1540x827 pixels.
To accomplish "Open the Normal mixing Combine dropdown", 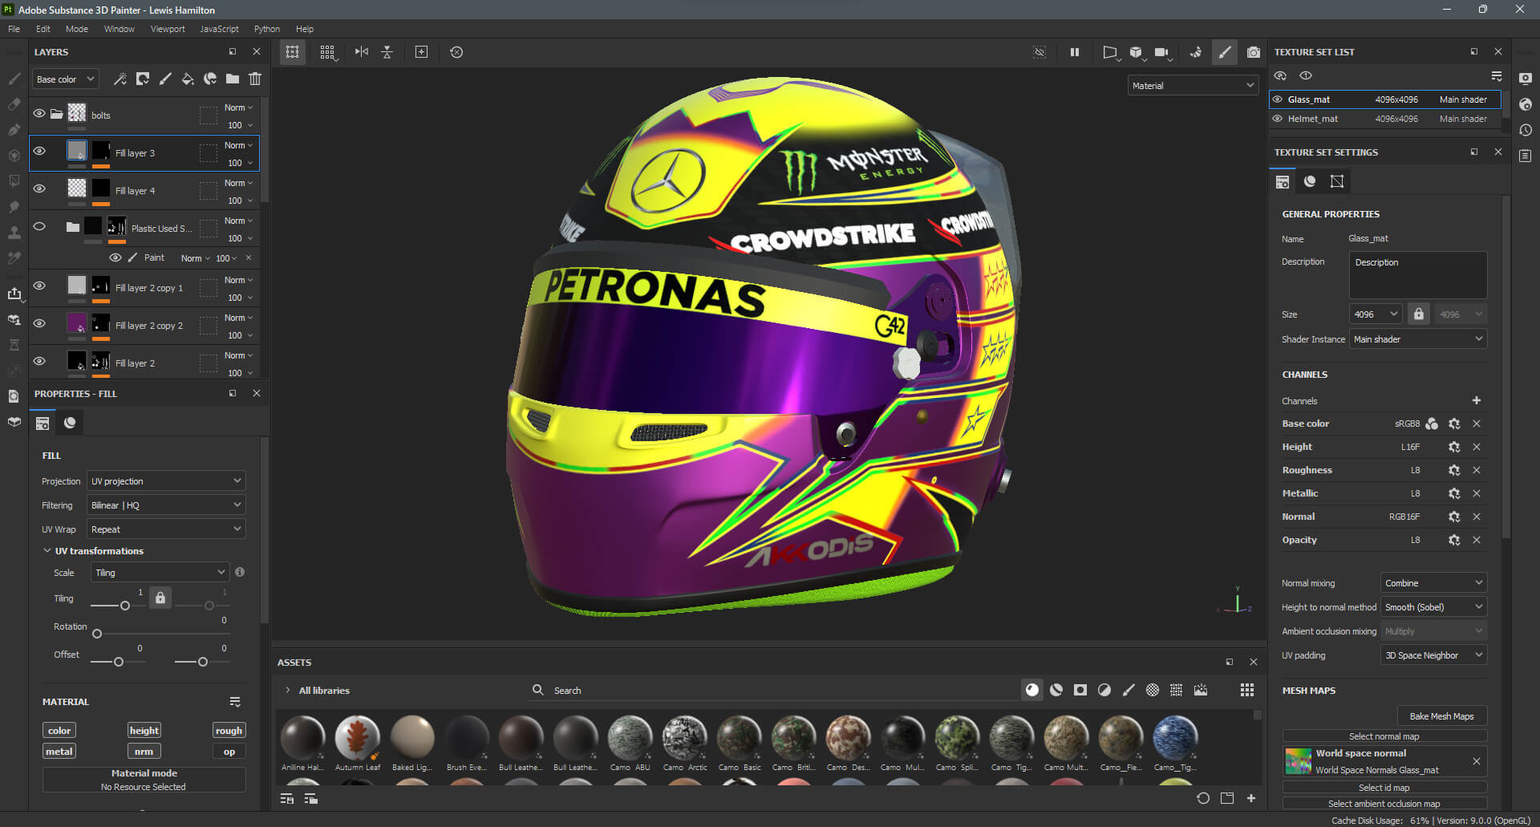I will point(1433,583).
